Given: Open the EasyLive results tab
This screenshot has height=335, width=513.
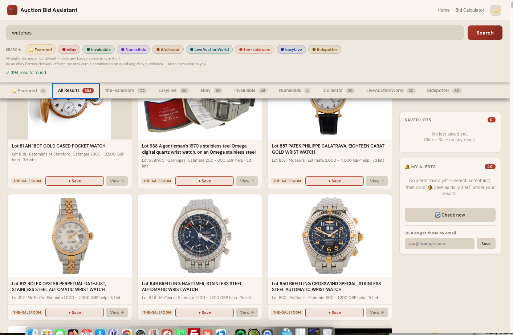Looking at the screenshot, I should [x=173, y=90].
